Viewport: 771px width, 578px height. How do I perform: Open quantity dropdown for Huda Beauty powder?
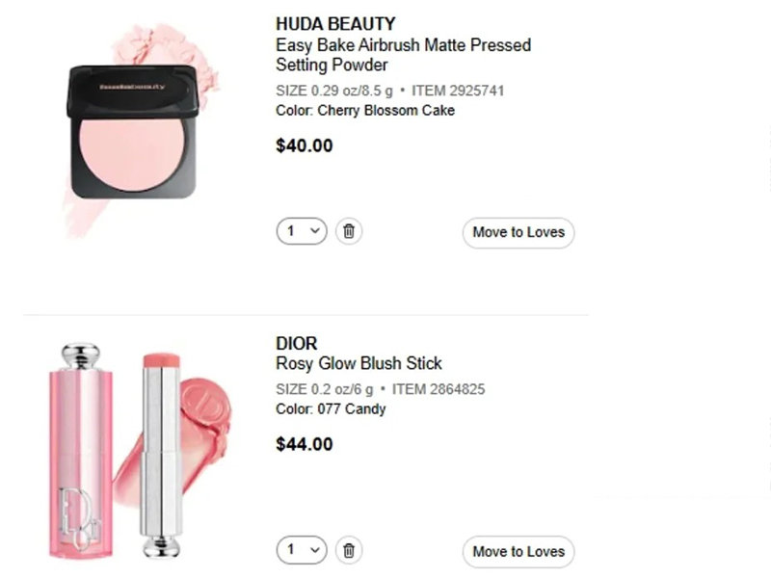coord(302,232)
